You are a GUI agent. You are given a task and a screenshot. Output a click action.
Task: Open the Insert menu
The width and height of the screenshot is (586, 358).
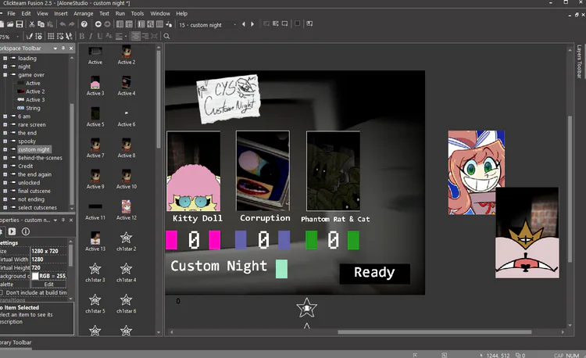coord(61,13)
